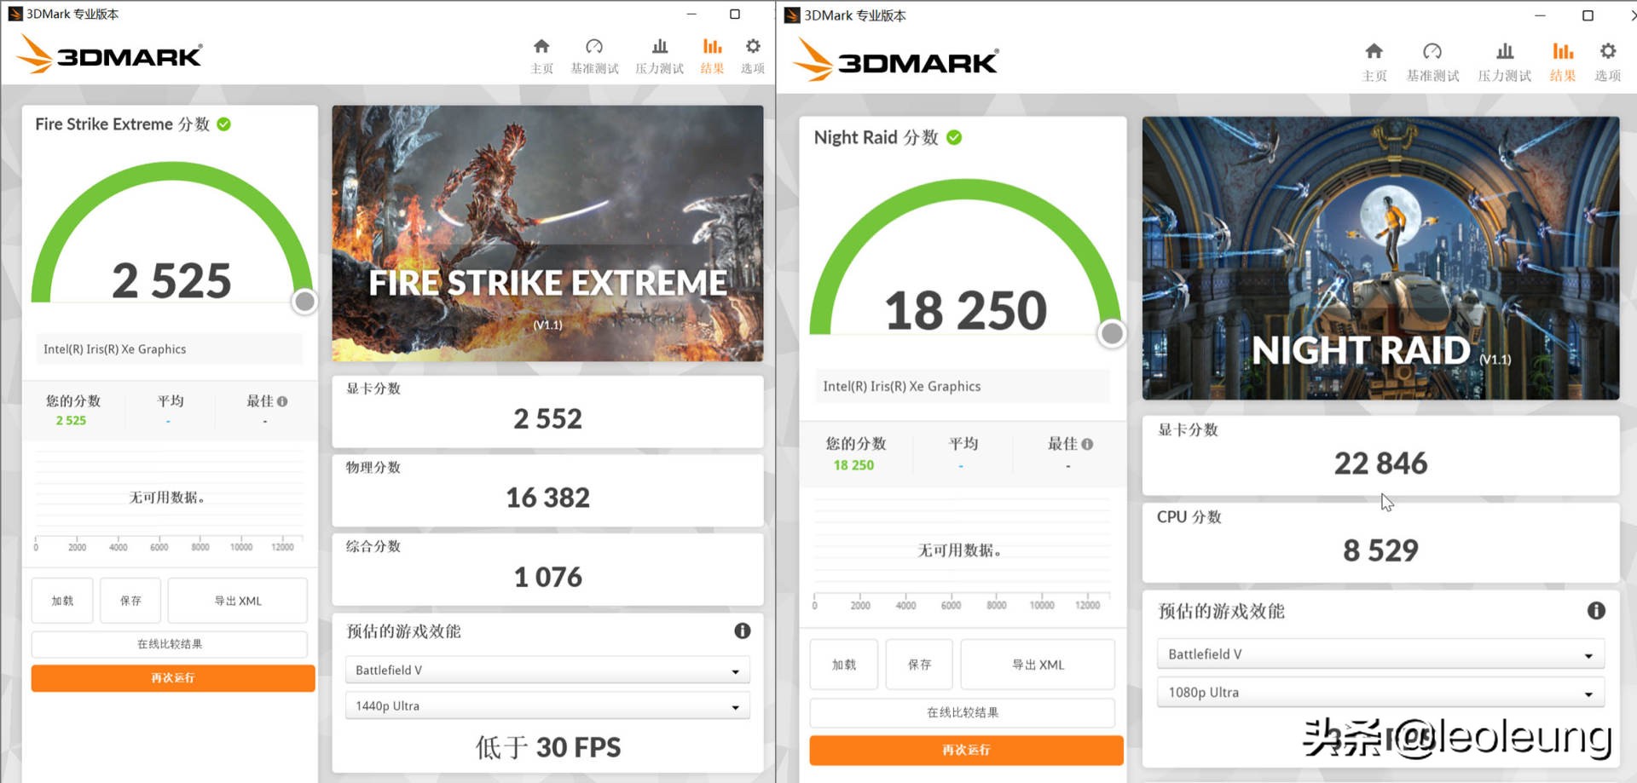1637x783 pixels.
Task: Run again in the Fire Strike window
Action: click(173, 678)
